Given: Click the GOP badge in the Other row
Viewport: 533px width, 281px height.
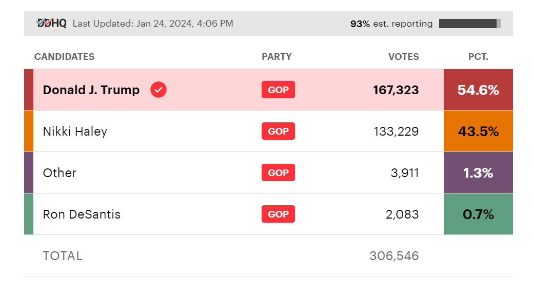Looking at the screenshot, I should point(278,173).
